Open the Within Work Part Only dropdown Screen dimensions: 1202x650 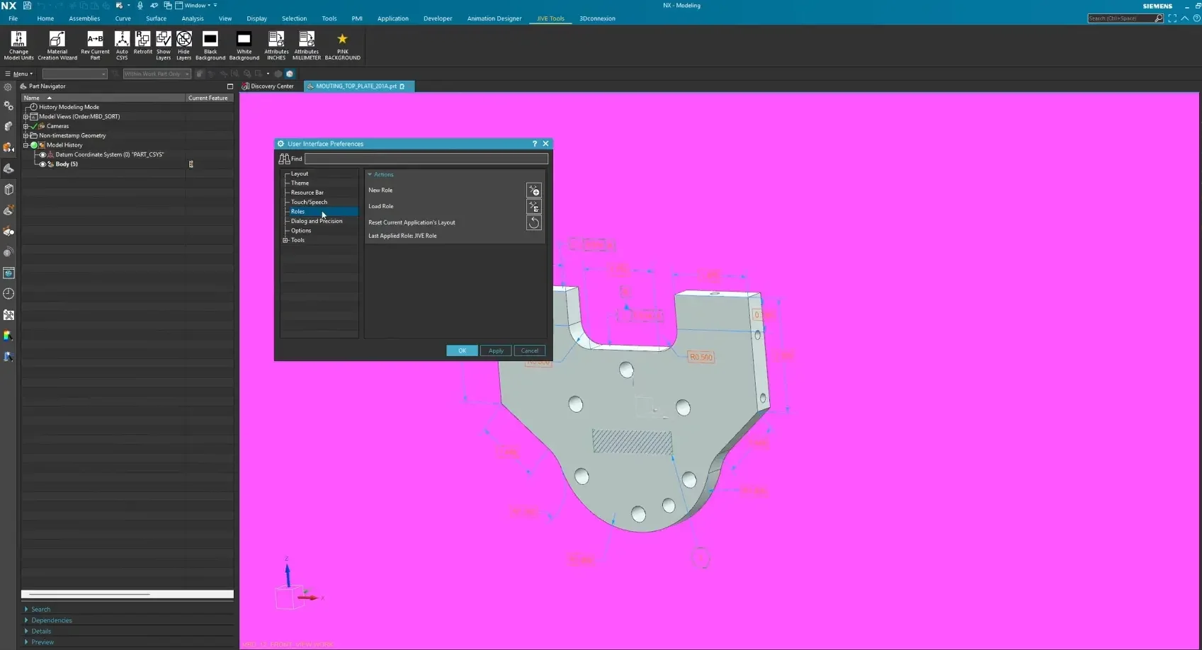(157, 74)
